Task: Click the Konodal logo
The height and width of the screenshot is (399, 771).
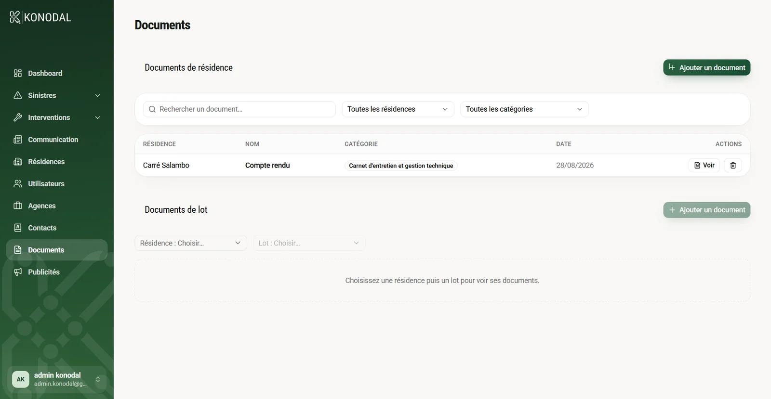Action: [x=40, y=17]
